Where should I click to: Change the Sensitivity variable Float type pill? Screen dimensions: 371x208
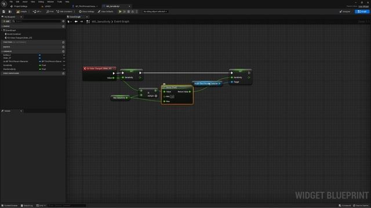click(x=42, y=65)
